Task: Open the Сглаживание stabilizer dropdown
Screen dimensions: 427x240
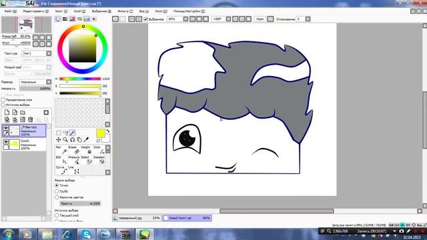Action: point(308,19)
